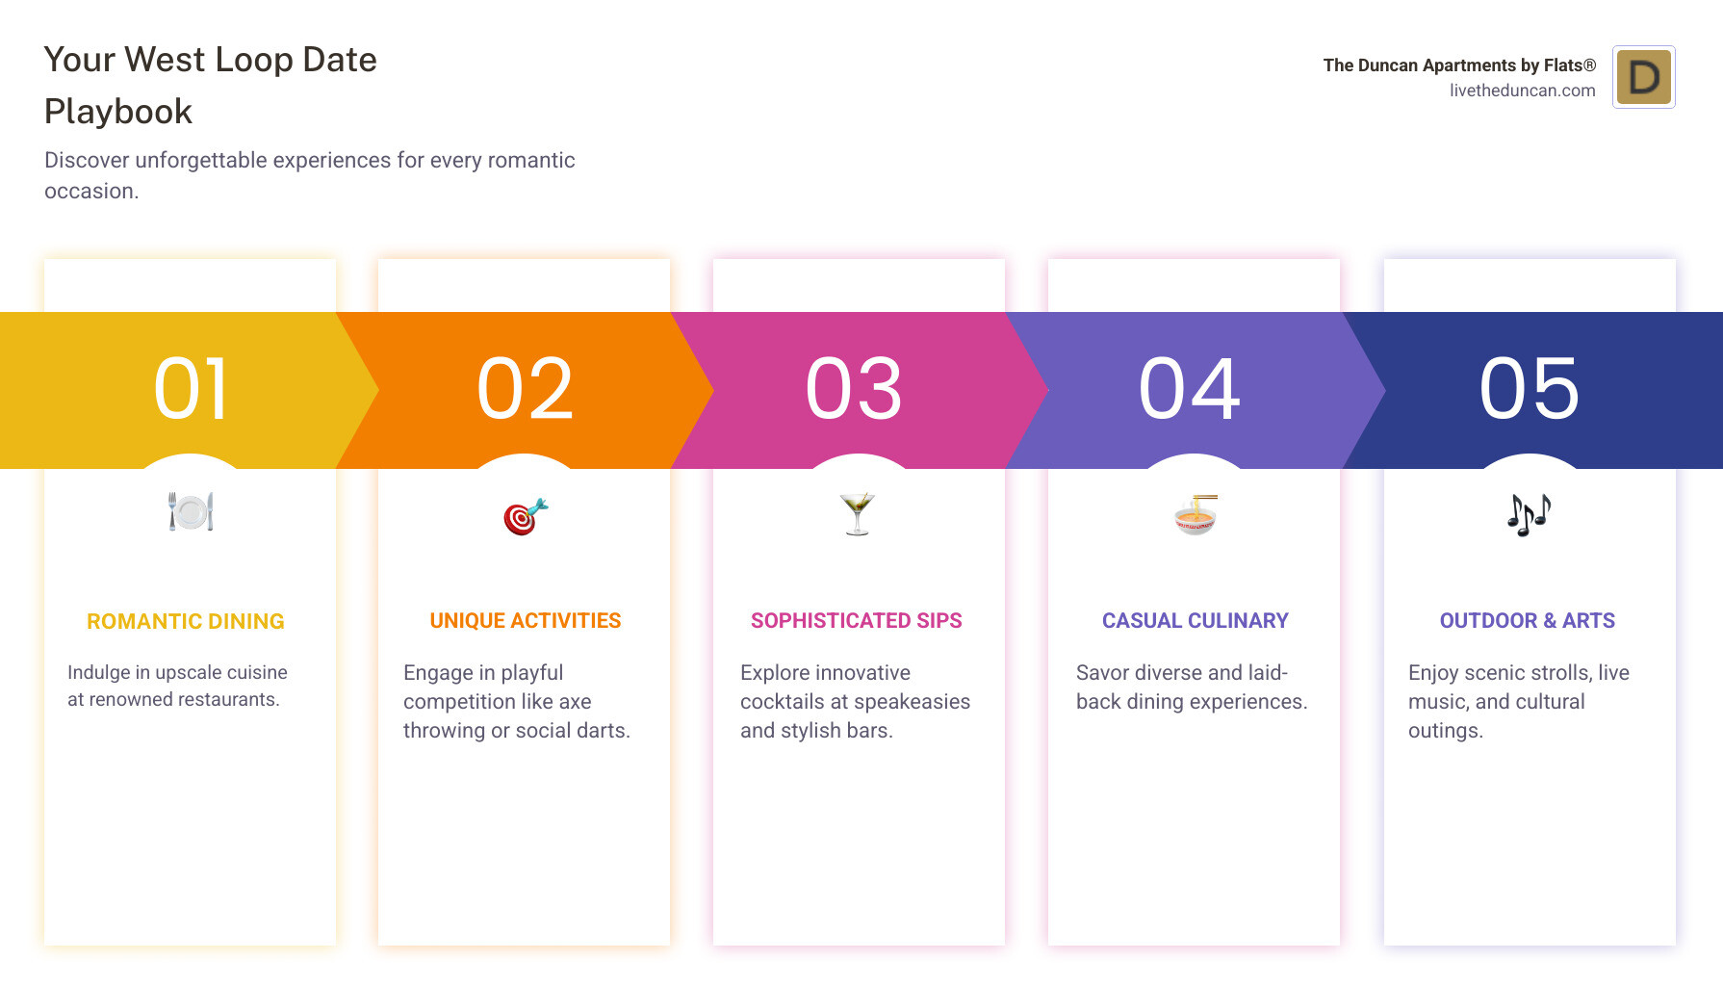Click the Romantic Dining heading
This screenshot has width=1723, height=986.
(x=186, y=622)
